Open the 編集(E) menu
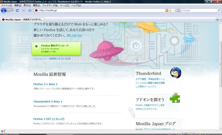222x135 pixels. pyautogui.click(x=18, y=5)
